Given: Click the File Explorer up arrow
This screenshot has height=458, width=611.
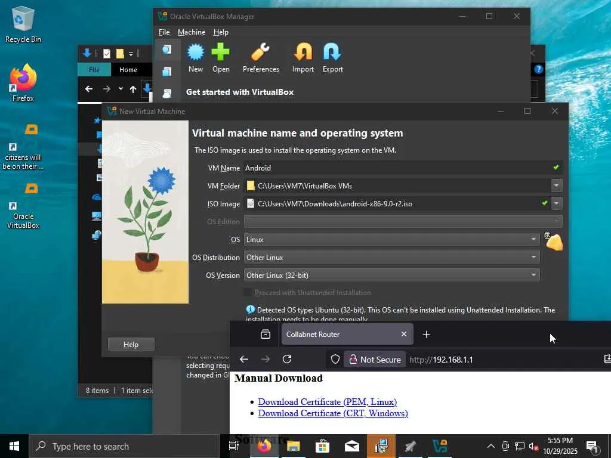Looking at the screenshot, I should click(x=133, y=89).
